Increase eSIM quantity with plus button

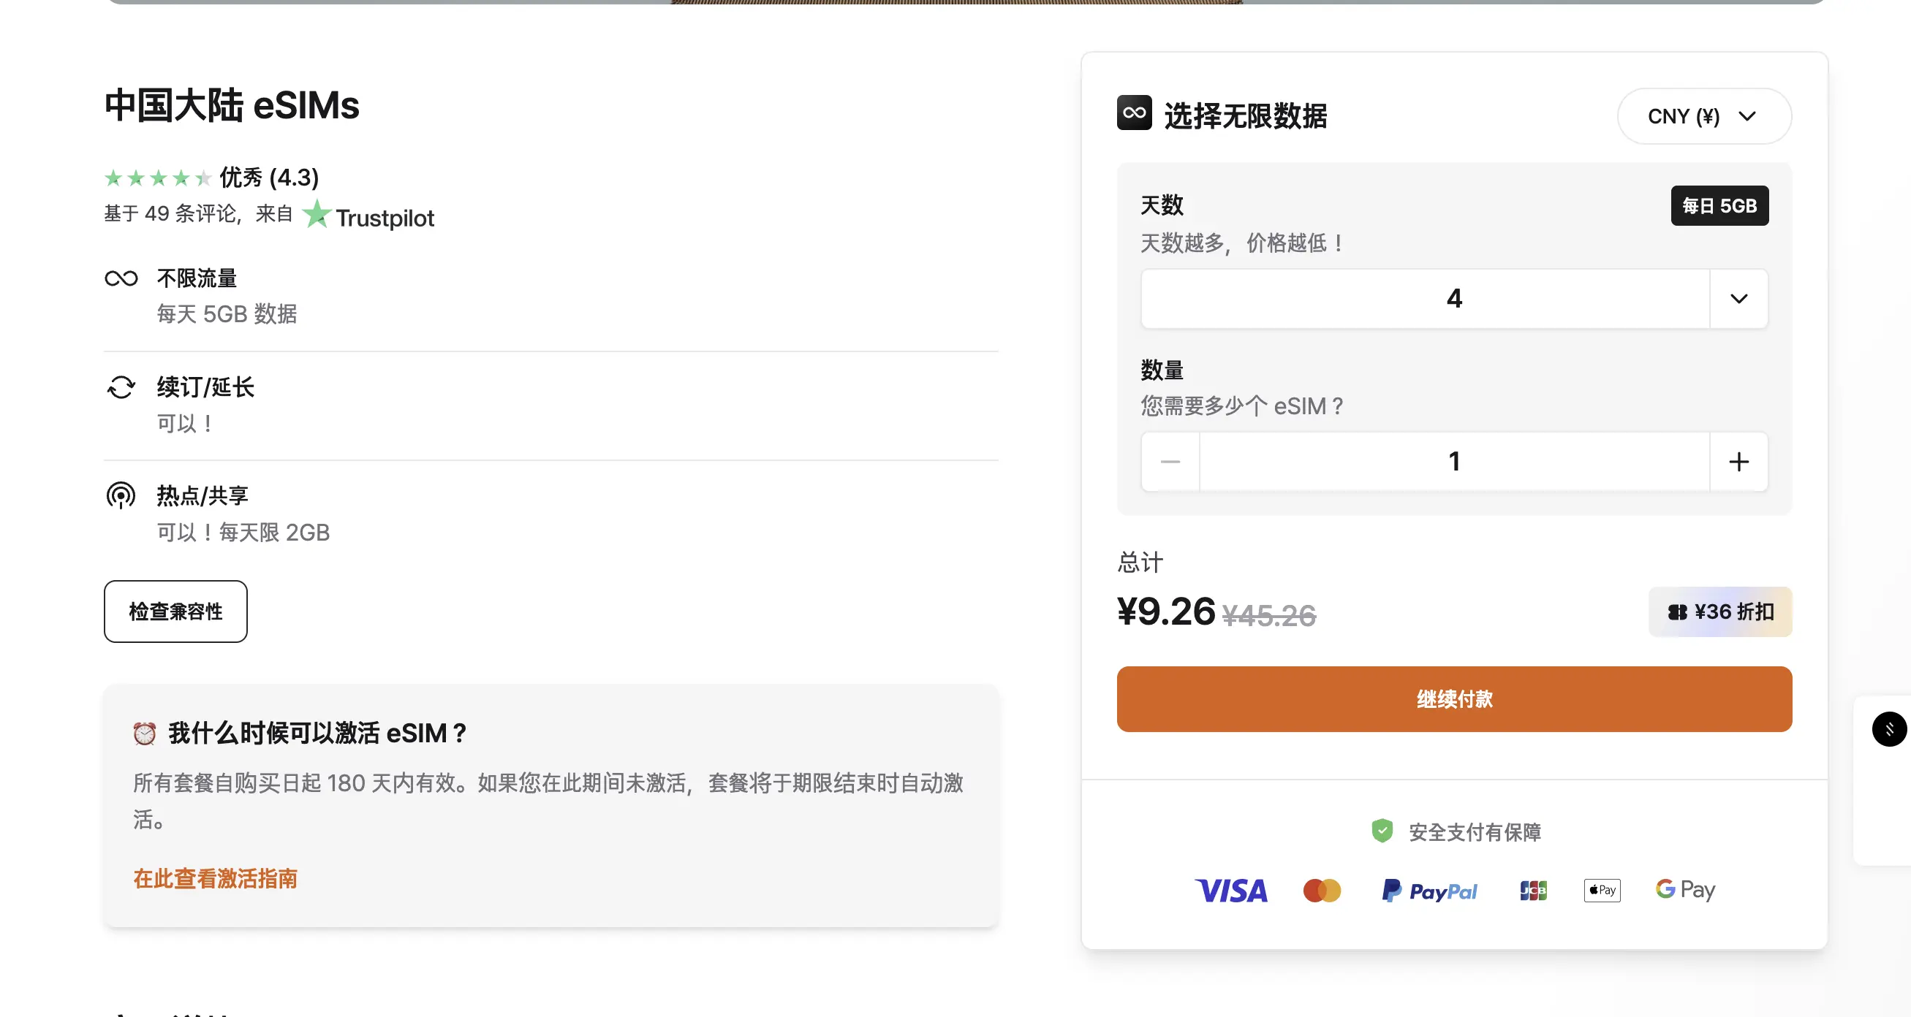1739,462
